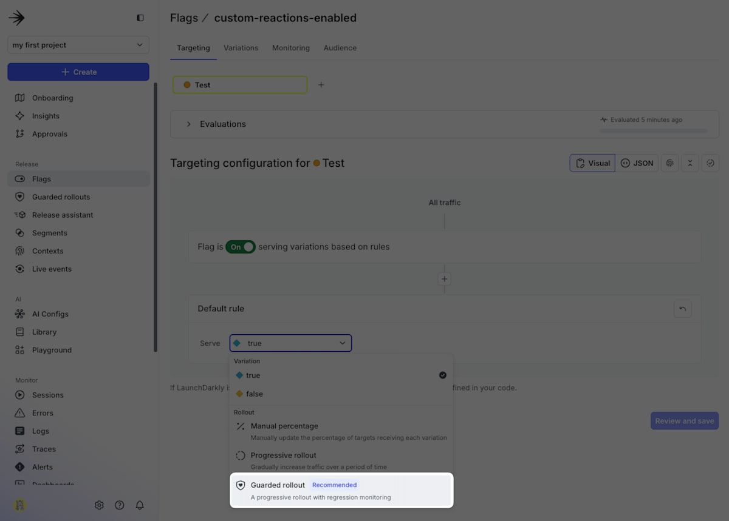This screenshot has height=521, width=729.
Task: Go to Errors monitor
Action: coord(78,413)
